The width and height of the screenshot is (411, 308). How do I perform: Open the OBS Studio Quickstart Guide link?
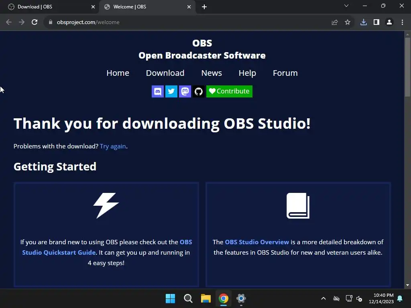point(107,247)
